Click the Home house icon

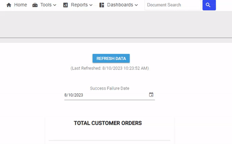tap(9, 5)
